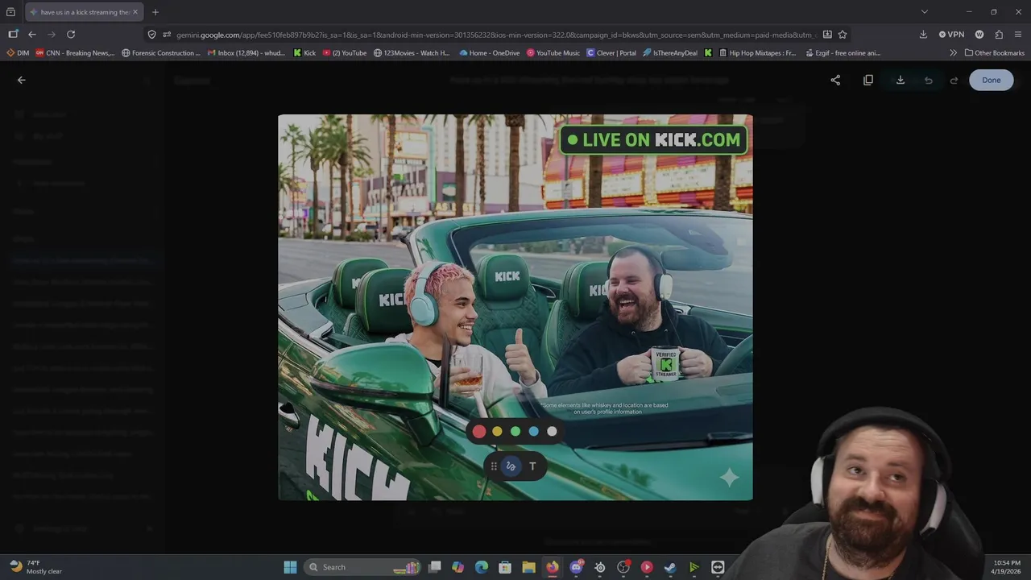Viewport: 1031px width, 580px height.
Task: Open Microsoft Edge from the taskbar
Action: pos(482,567)
